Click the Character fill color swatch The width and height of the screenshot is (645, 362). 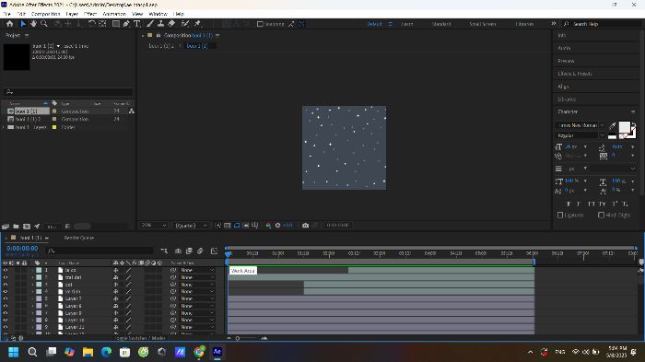pyautogui.click(x=624, y=127)
